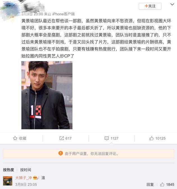The image size is (177, 189).
Task: Sort comments by 按热度
Action: coord(8,170)
